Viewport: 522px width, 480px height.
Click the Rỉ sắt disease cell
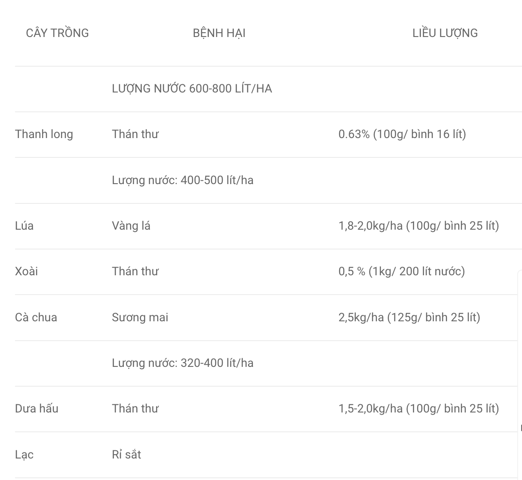(x=126, y=455)
